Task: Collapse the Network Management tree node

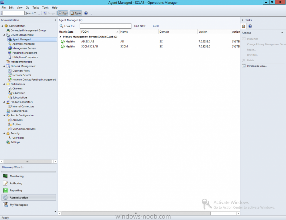Action: (4, 66)
